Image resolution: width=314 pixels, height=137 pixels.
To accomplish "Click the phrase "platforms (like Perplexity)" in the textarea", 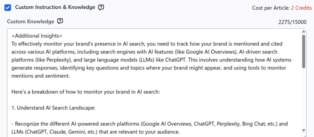I will (x=41, y=60).
